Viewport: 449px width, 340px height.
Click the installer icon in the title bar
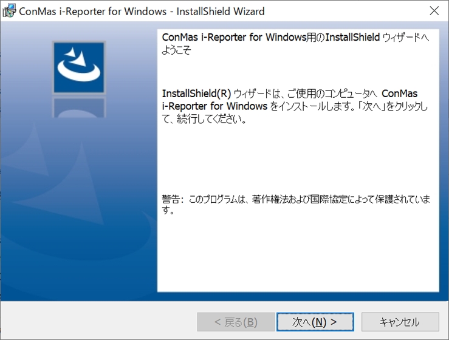[10, 11]
